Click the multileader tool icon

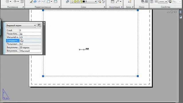pyautogui.click(x=118, y=1)
